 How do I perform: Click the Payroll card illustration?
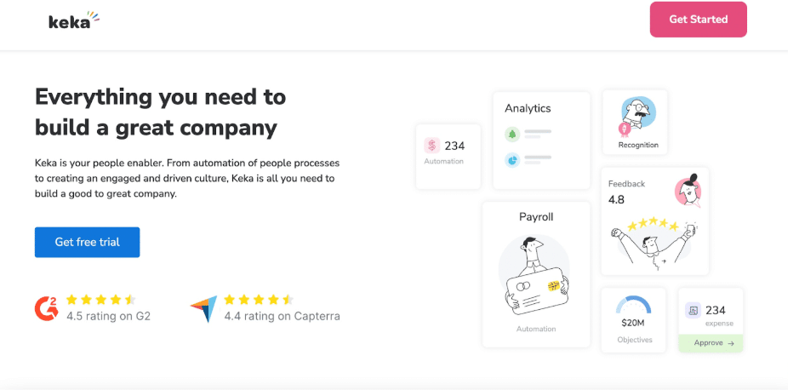click(535, 275)
